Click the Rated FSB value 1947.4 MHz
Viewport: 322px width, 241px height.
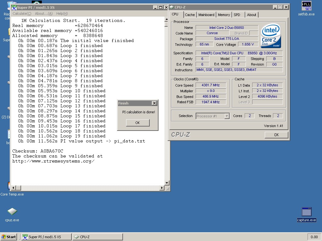pyautogui.click(x=211, y=102)
